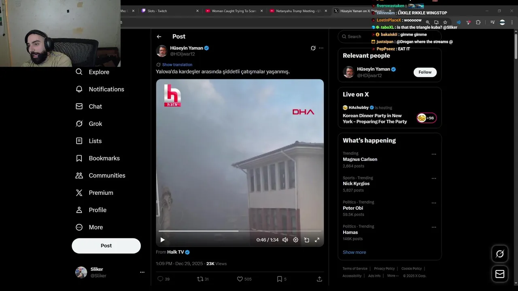Image resolution: width=518 pixels, height=291 pixels.
Task: Play the Halk TV video
Action: click(163, 240)
